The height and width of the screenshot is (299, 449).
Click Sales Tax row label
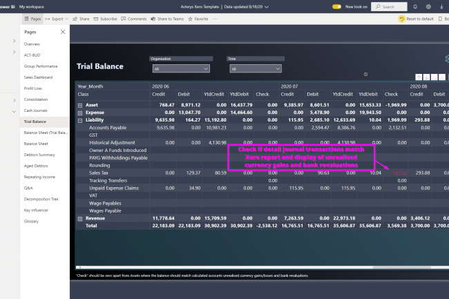coord(99,173)
